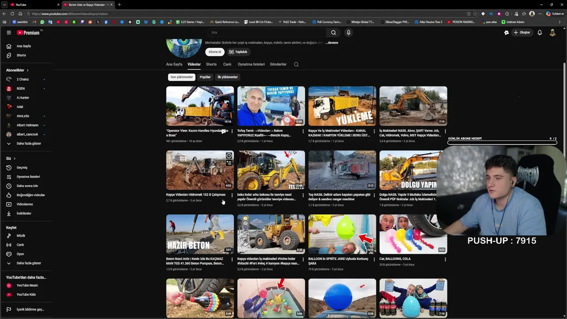This screenshot has width=567, height=319.
Task: Open the BALLOON in SPRITE video thumbnail
Action: point(342,234)
